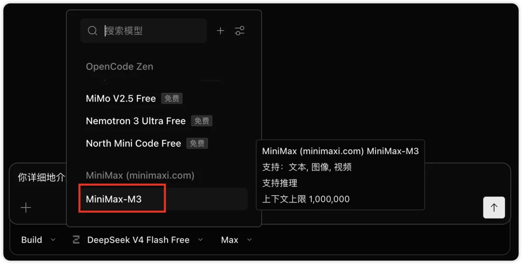The image size is (522, 264).
Task: Open model filter settings sliders icon
Action: 240,30
